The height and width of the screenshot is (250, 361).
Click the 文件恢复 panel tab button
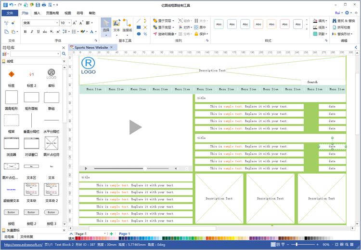click(x=26, y=237)
